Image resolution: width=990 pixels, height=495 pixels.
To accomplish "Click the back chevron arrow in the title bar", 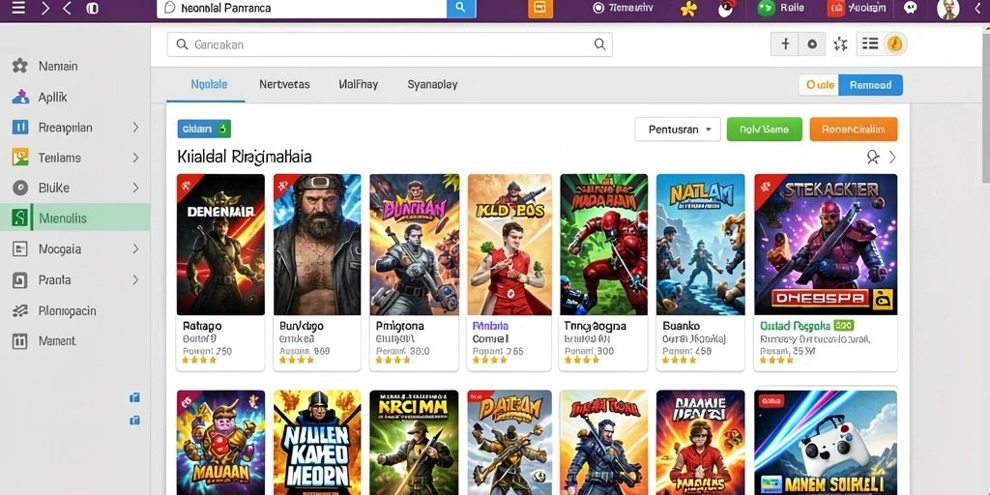I will (x=68, y=8).
